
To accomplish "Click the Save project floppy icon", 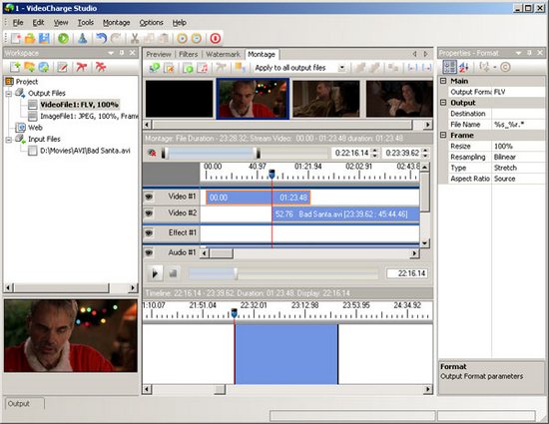I will click(x=44, y=38).
